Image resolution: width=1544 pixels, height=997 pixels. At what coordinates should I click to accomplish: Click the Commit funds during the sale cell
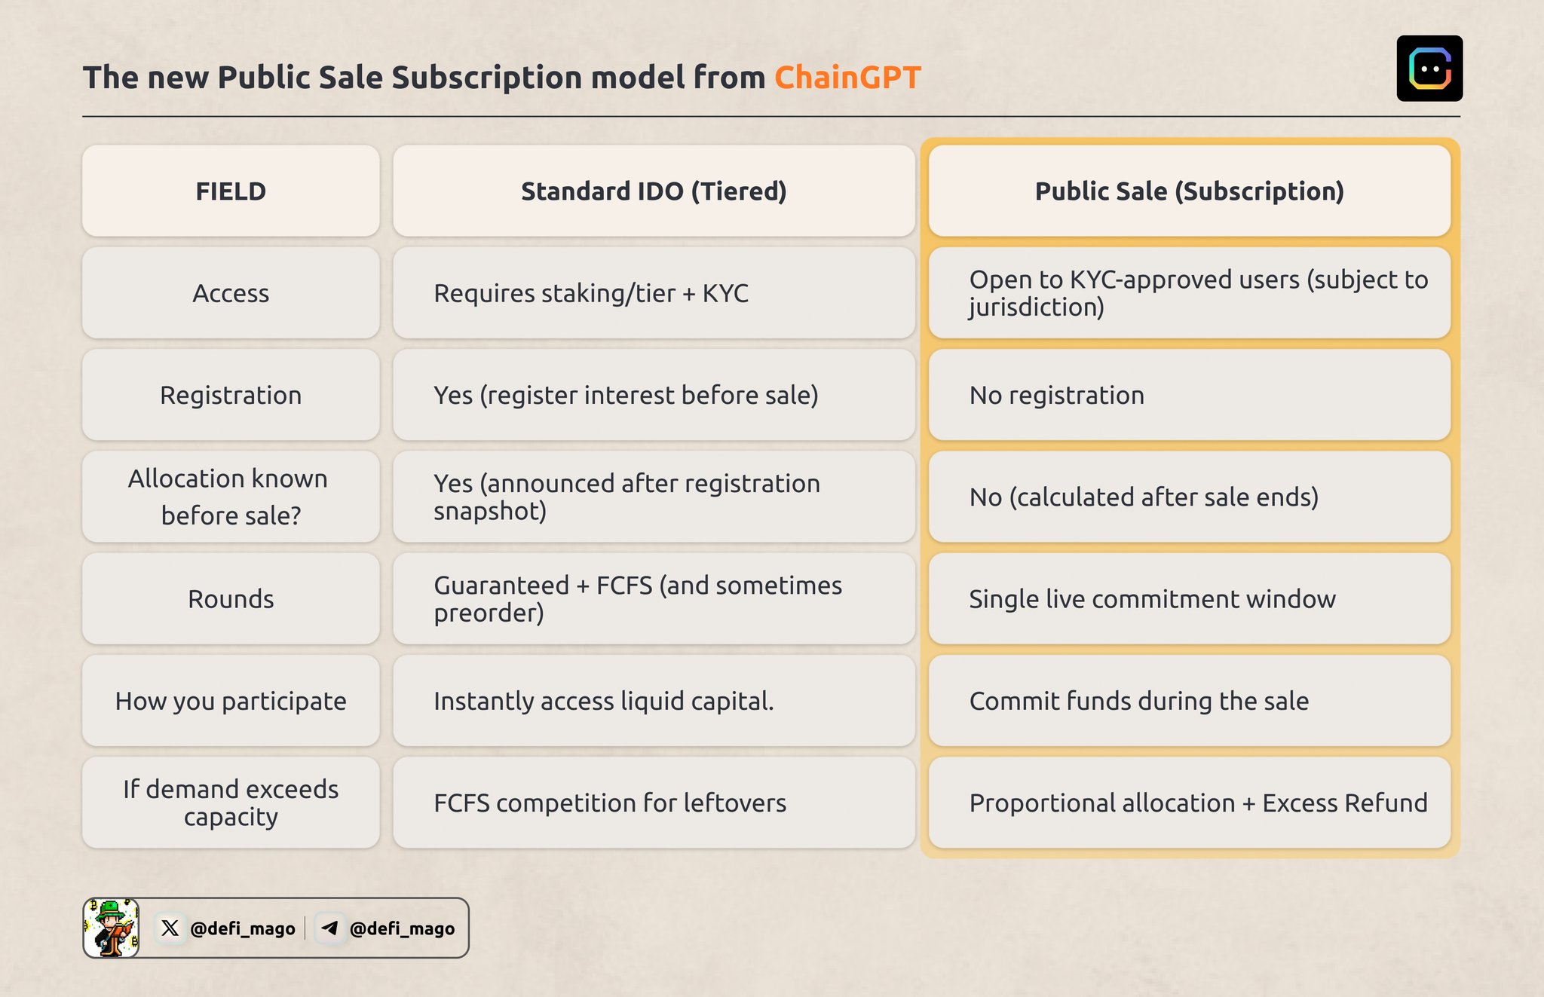coord(1138,701)
